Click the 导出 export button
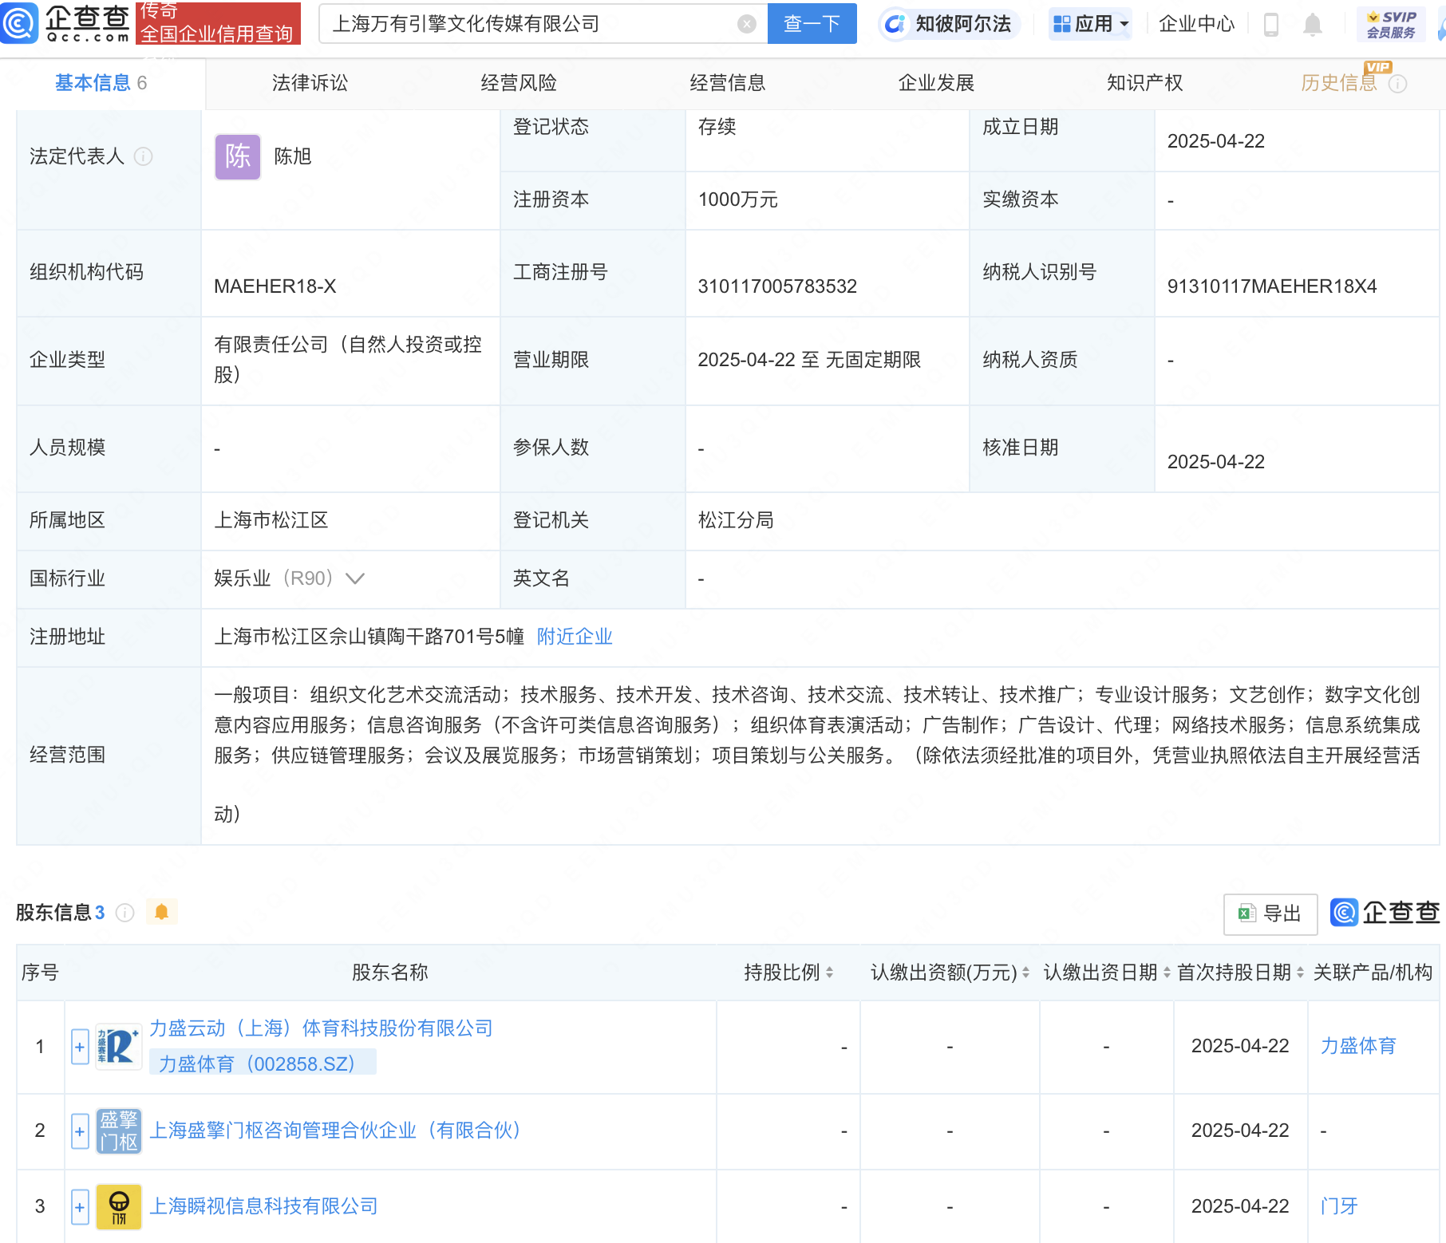Viewport: 1446px width, 1243px height. (1270, 914)
